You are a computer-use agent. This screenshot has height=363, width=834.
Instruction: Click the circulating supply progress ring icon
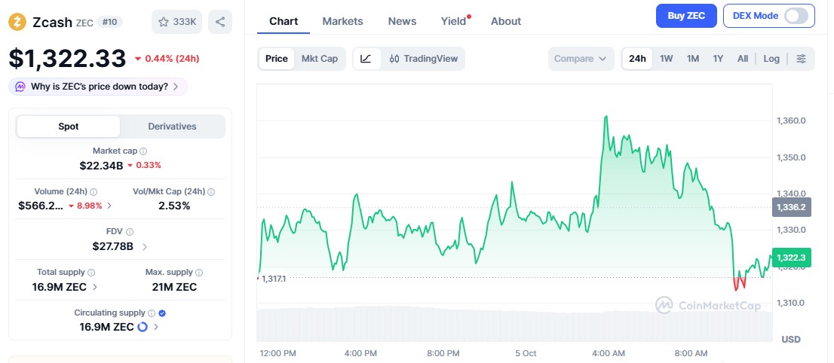pos(143,327)
